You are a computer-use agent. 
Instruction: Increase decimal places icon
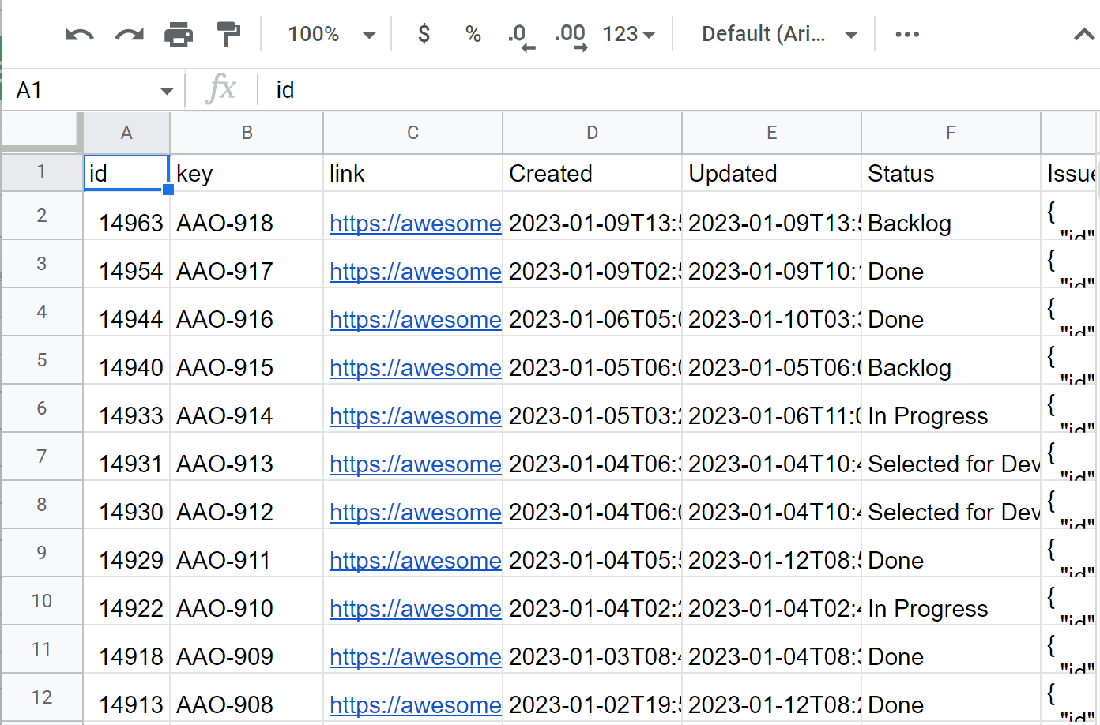[x=571, y=36]
